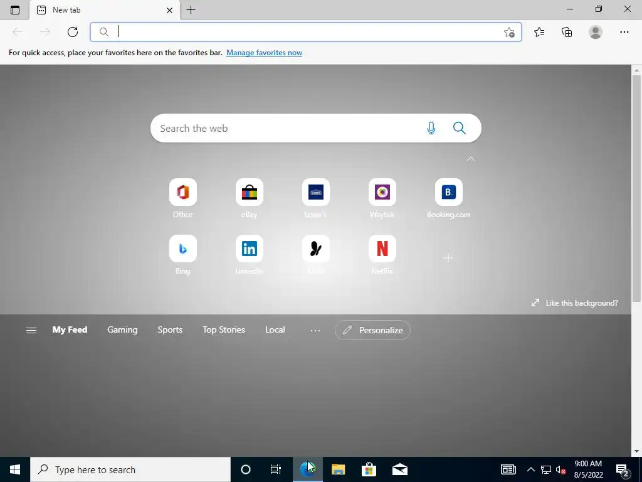This screenshot has height=482, width=642.
Task: Open the Favorites list icon
Action: pyautogui.click(x=539, y=32)
